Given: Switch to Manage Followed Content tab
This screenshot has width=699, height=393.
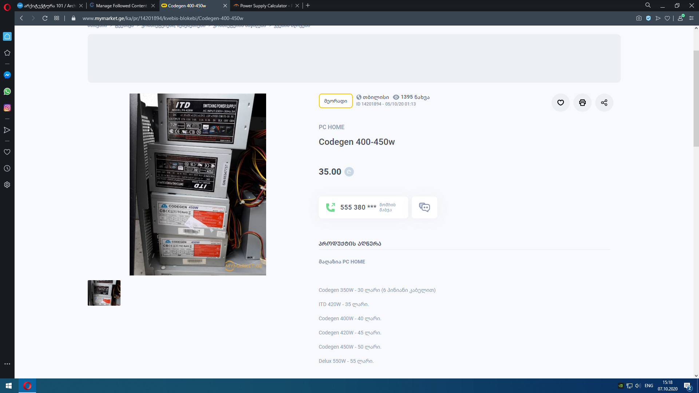Looking at the screenshot, I should click(121, 6).
